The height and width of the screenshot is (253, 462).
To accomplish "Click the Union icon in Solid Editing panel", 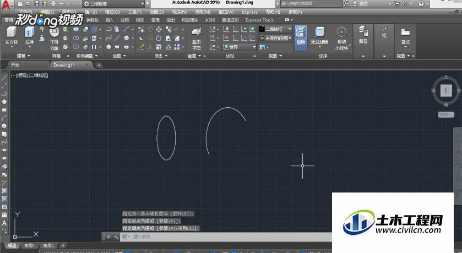I will point(76,29).
